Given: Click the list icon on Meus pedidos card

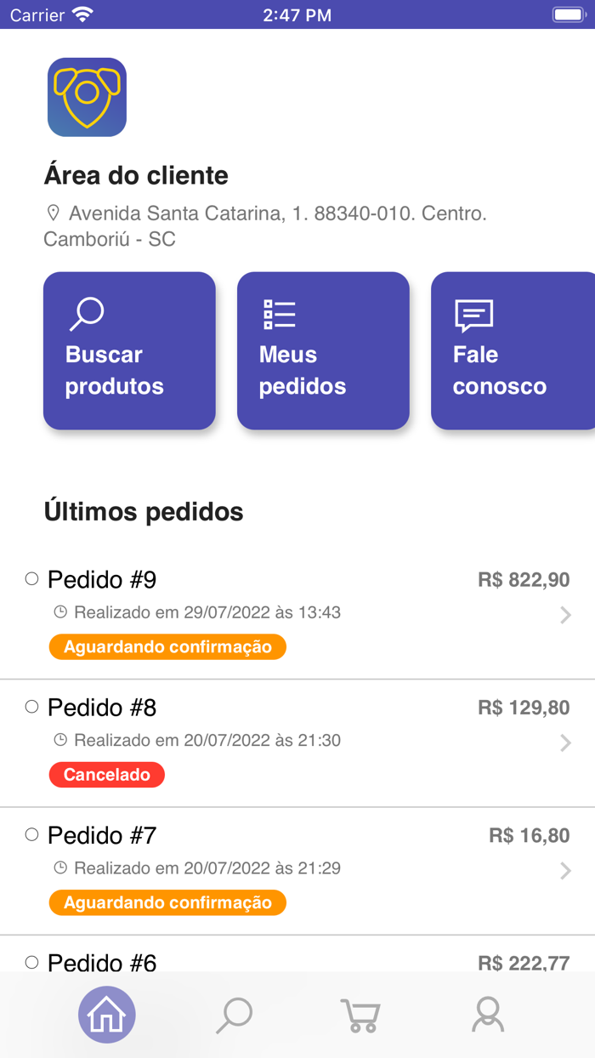Looking at the screenshot, I should pos(279,314).
